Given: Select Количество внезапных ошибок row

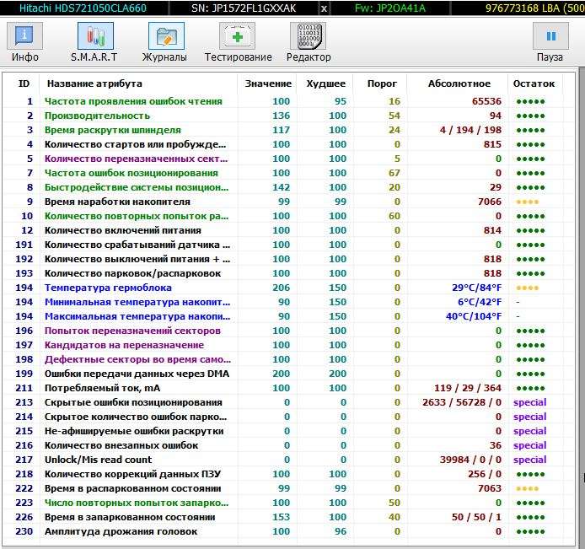Looking at the screenshot, I should coord(287,445).
